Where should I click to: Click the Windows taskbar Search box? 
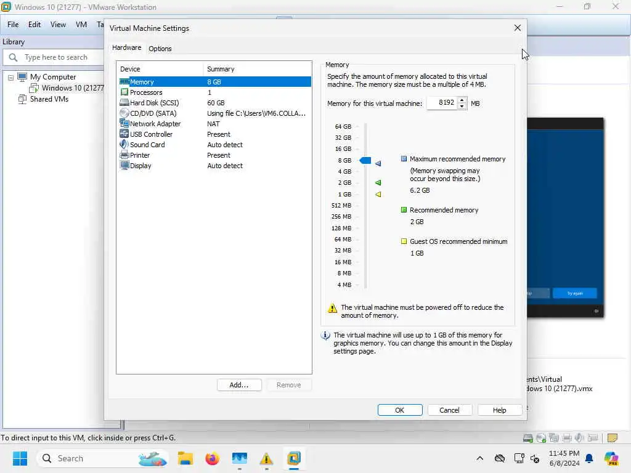pos(103,458)
